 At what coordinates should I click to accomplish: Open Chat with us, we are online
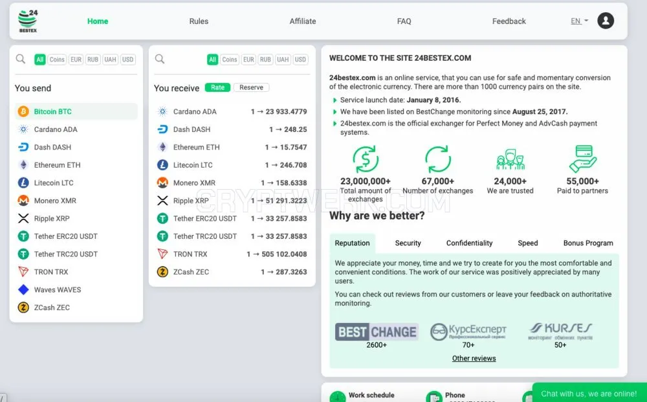tap(589, 394)
